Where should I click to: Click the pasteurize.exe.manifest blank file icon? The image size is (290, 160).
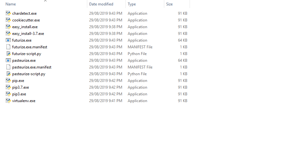point(8,67)
